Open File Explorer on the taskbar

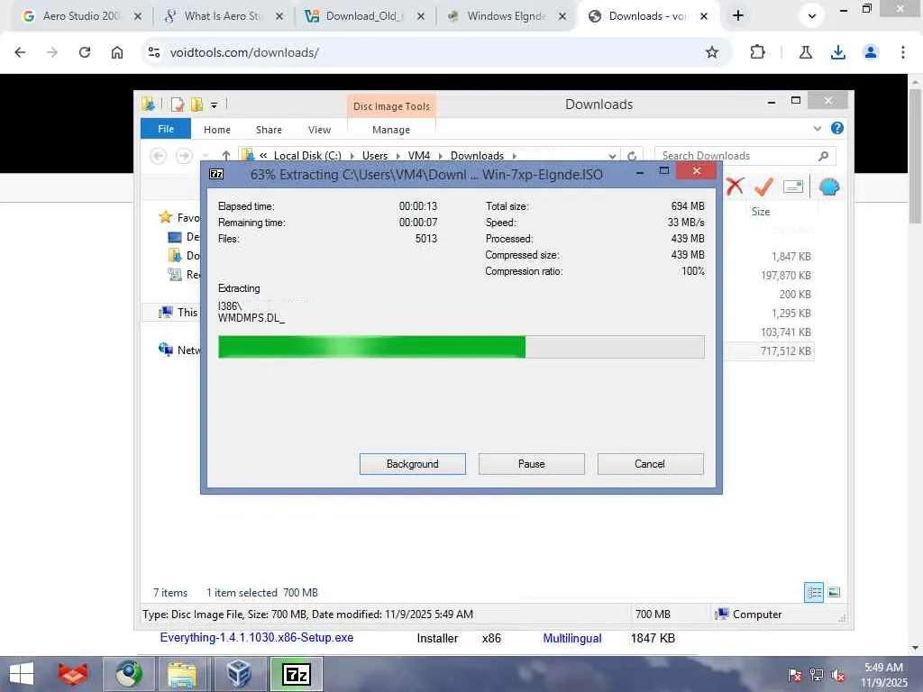point(182,674)
